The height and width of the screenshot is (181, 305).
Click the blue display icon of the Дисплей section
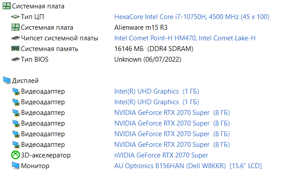7,80
